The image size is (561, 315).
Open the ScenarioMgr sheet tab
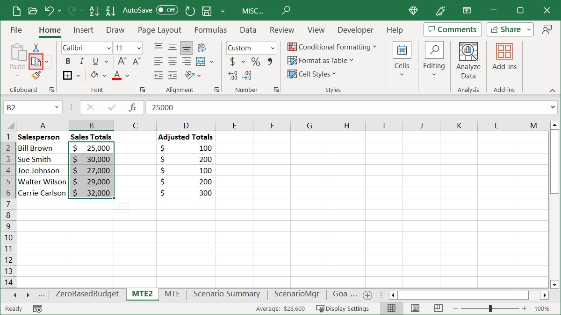click(296, 294)
